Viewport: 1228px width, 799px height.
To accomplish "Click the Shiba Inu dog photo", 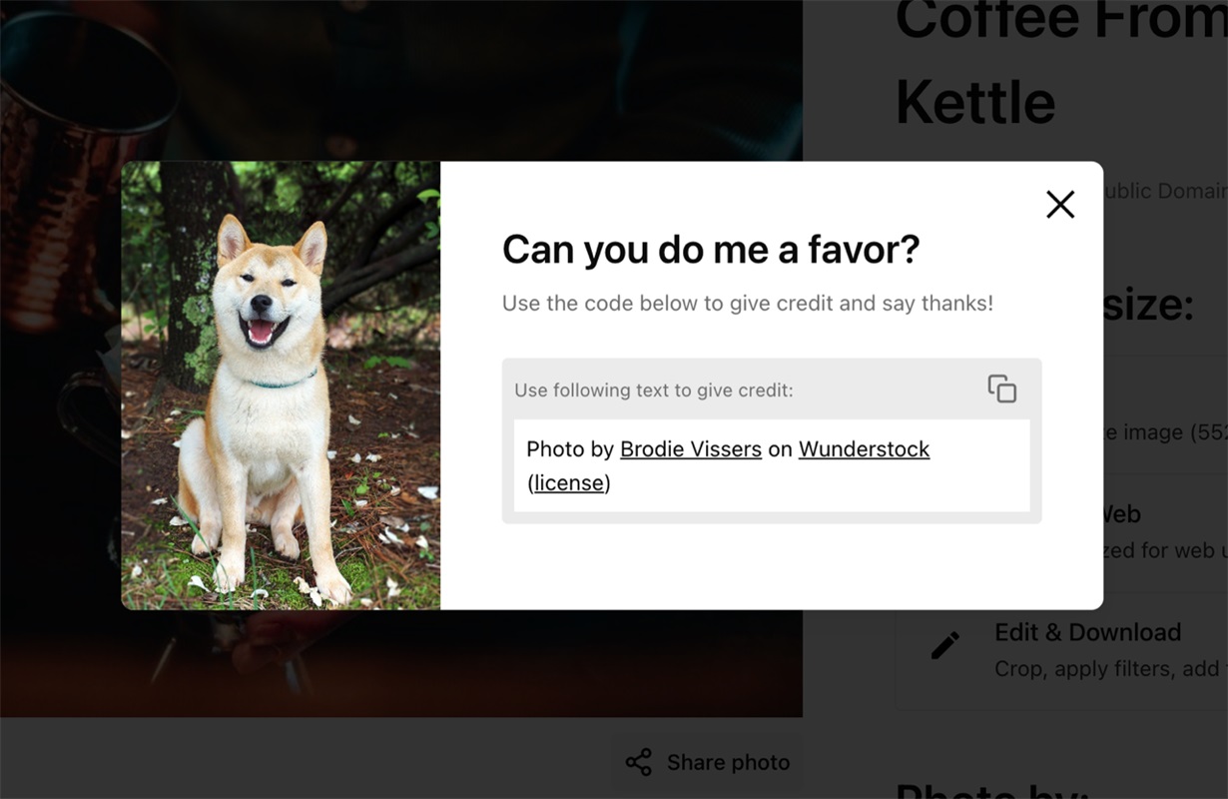I will [281, 386].
